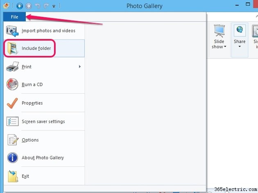The width and height of the screenshot is (258, 193).
Task: Click the Photo Gallery app icon
Action: [7, 6]
